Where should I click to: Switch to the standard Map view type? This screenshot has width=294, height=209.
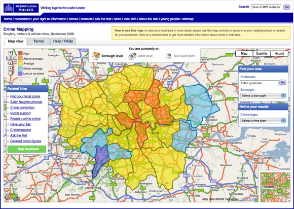click(244, 53)
